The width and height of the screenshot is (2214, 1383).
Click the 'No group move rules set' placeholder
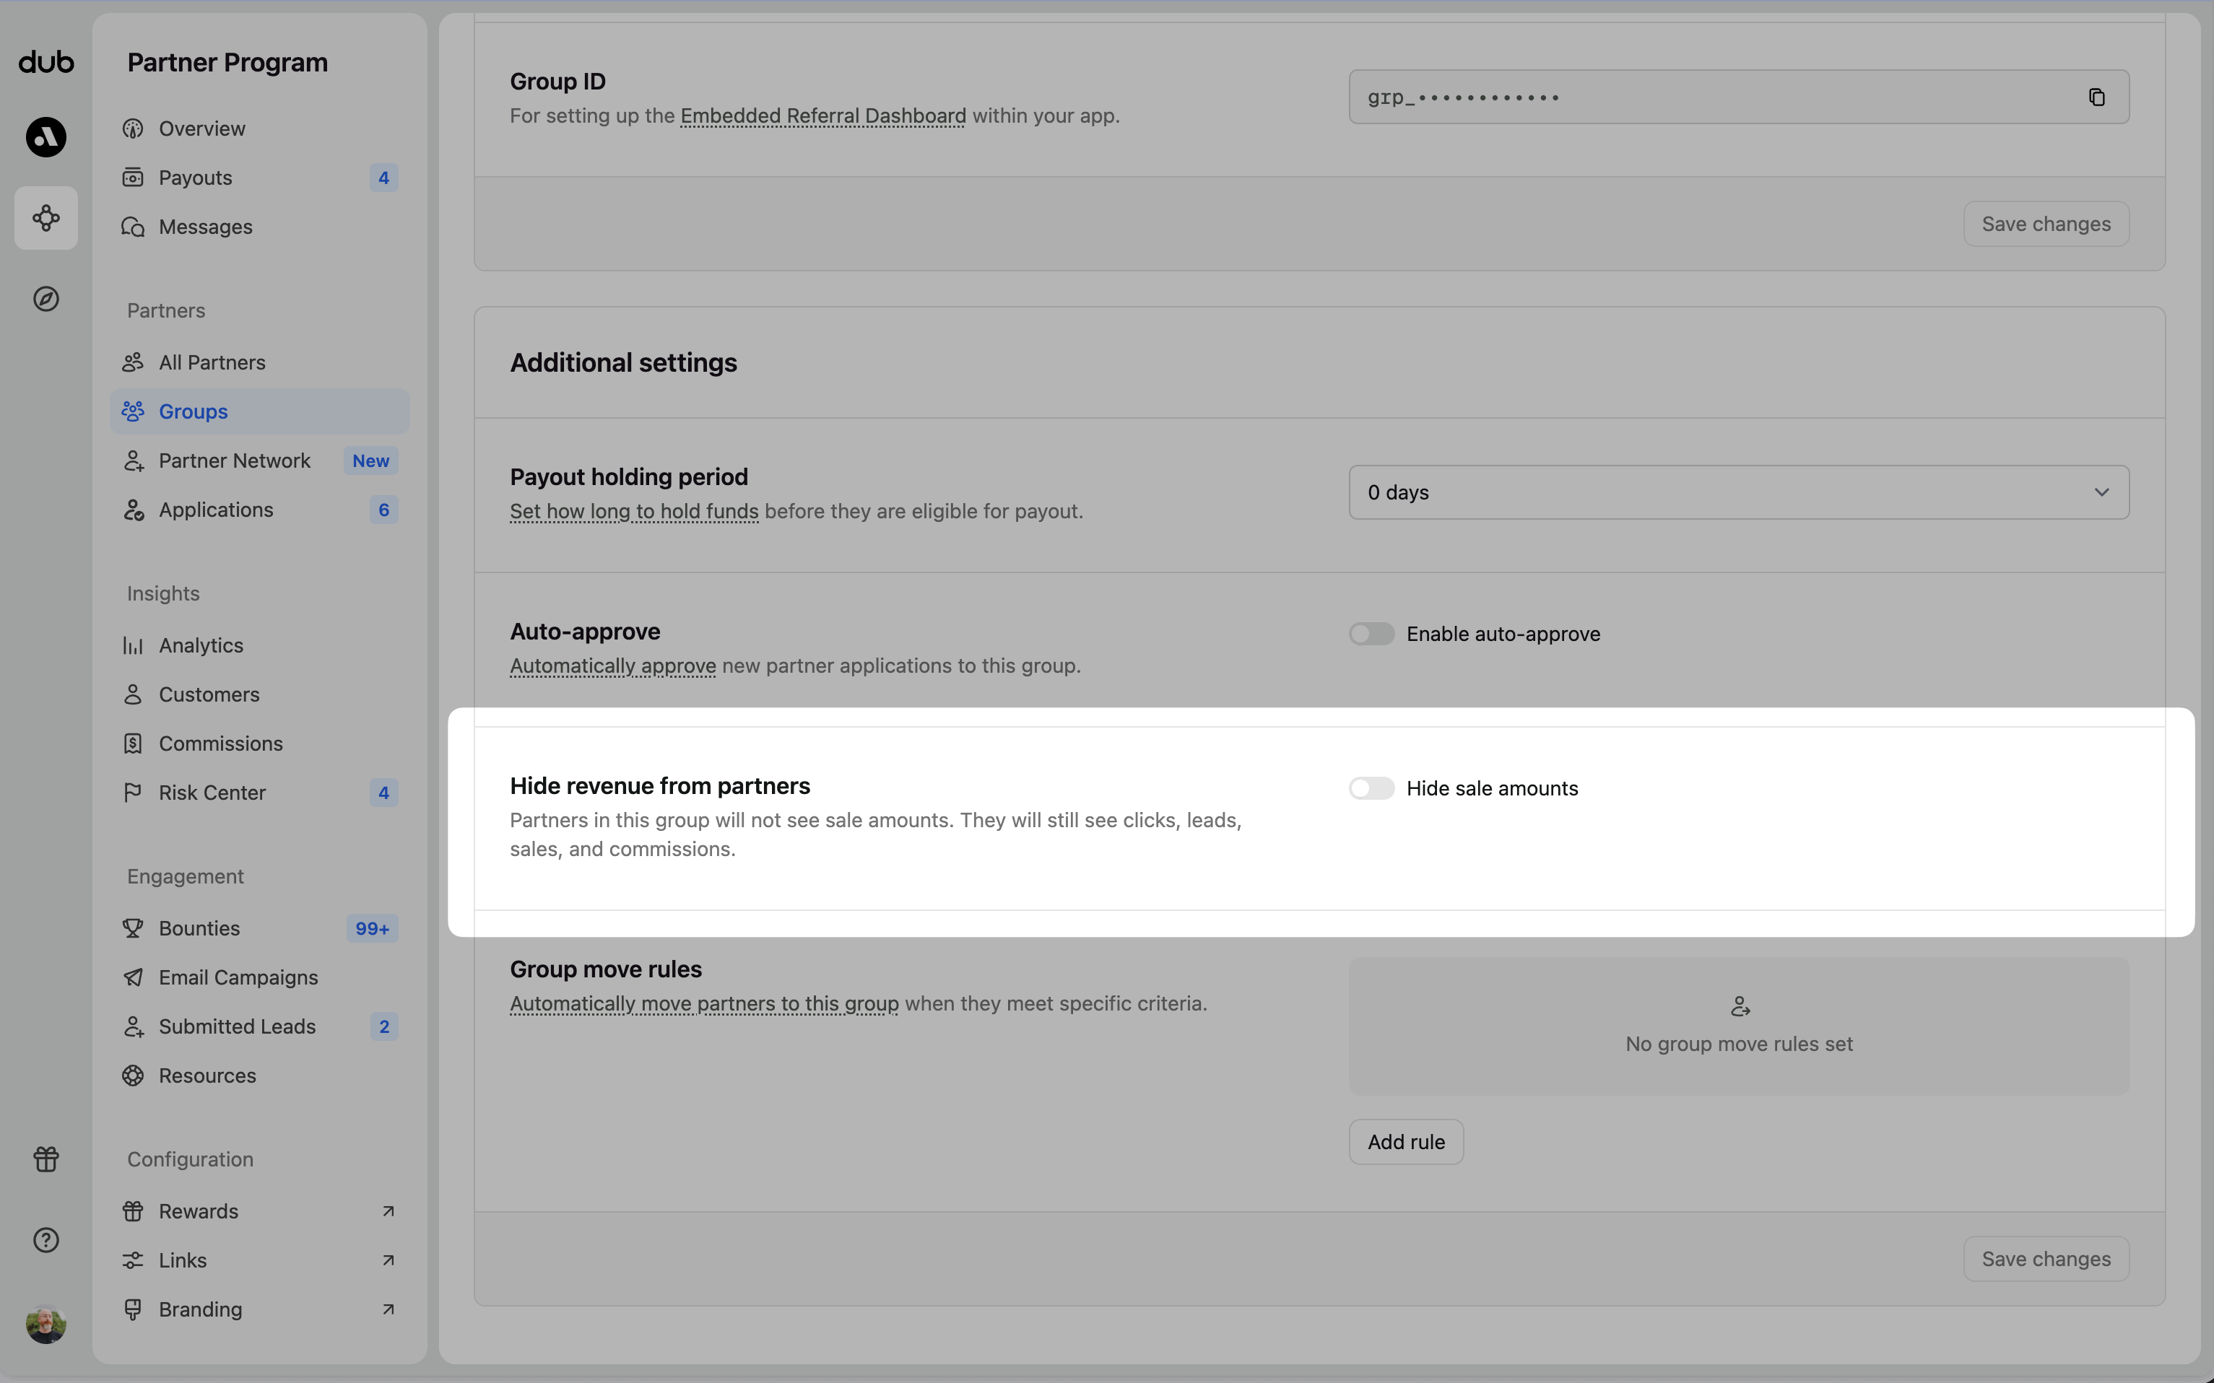[1738, 1026]
